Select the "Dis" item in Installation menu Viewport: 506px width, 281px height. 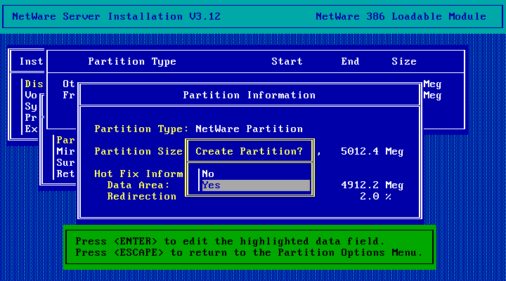tap(34, 84)
